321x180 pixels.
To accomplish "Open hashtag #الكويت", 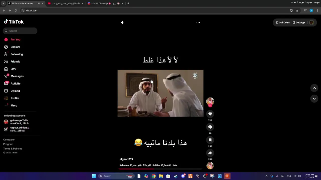I will (x=147, y=165).
